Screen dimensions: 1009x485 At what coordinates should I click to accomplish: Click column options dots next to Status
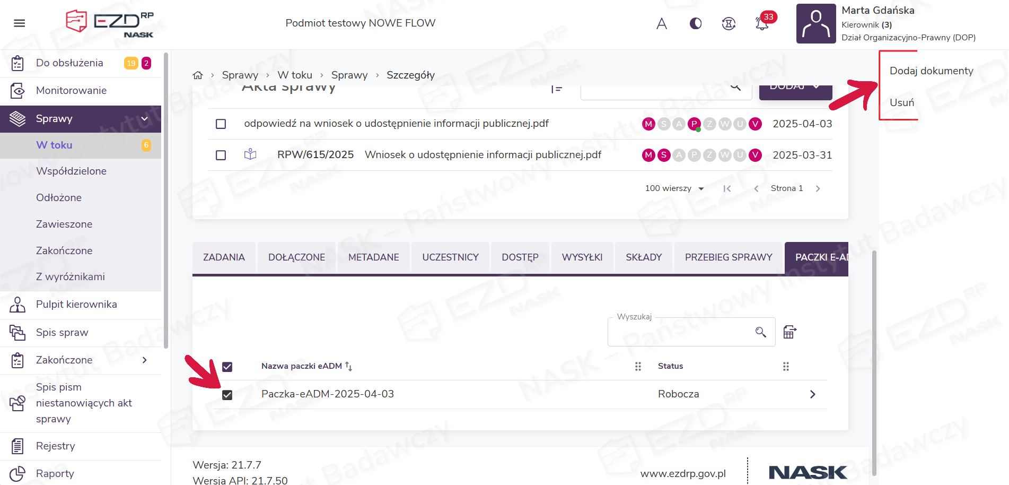[x=786, y=367]
